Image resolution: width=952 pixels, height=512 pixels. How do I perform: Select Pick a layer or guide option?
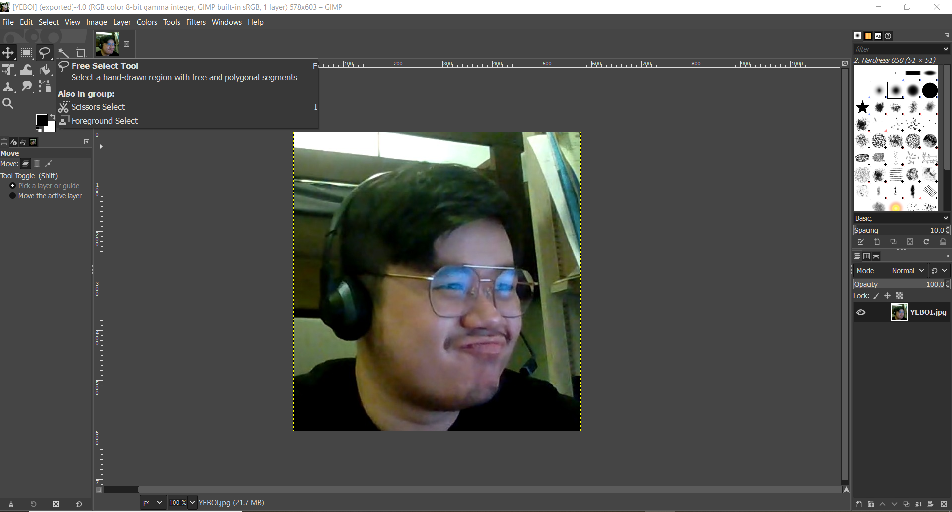click(x=45, y=186)
